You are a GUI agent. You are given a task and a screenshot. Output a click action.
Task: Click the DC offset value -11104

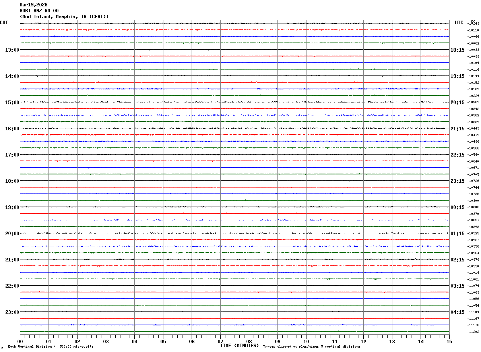[x=473, y=312]
